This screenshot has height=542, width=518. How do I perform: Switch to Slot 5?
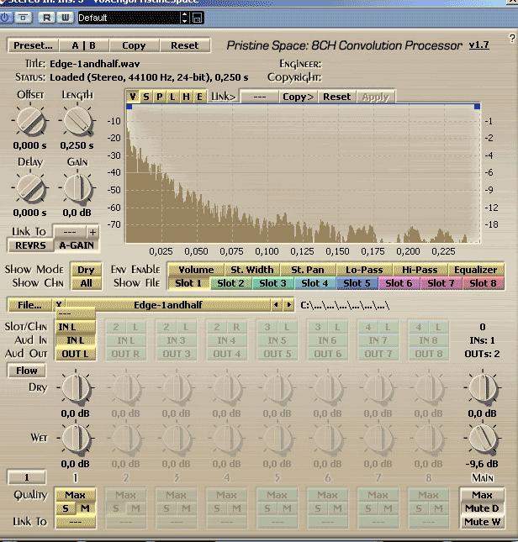point(357,283)
